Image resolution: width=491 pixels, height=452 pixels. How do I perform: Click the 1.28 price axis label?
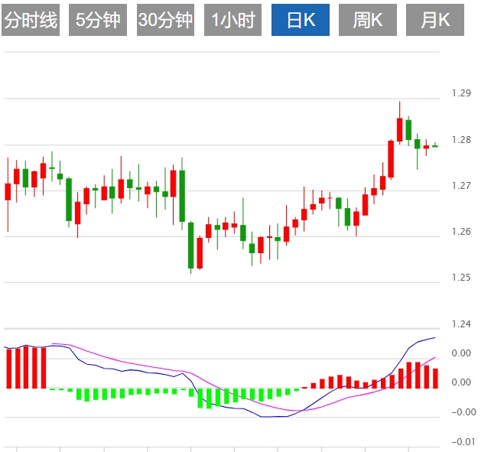pyautogui.click(x=461, y=140)
